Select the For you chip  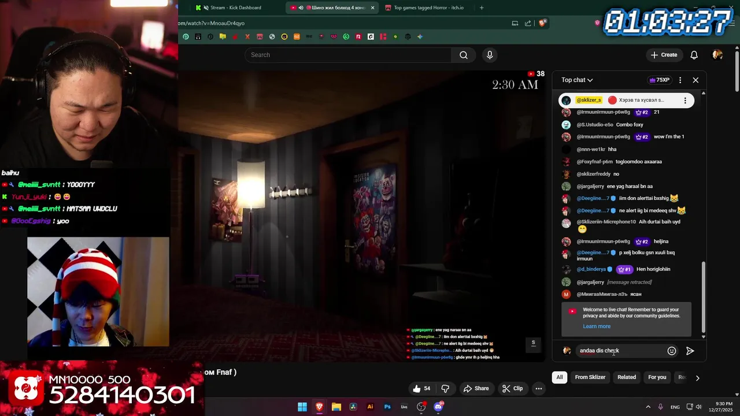[x=657, y=377]
